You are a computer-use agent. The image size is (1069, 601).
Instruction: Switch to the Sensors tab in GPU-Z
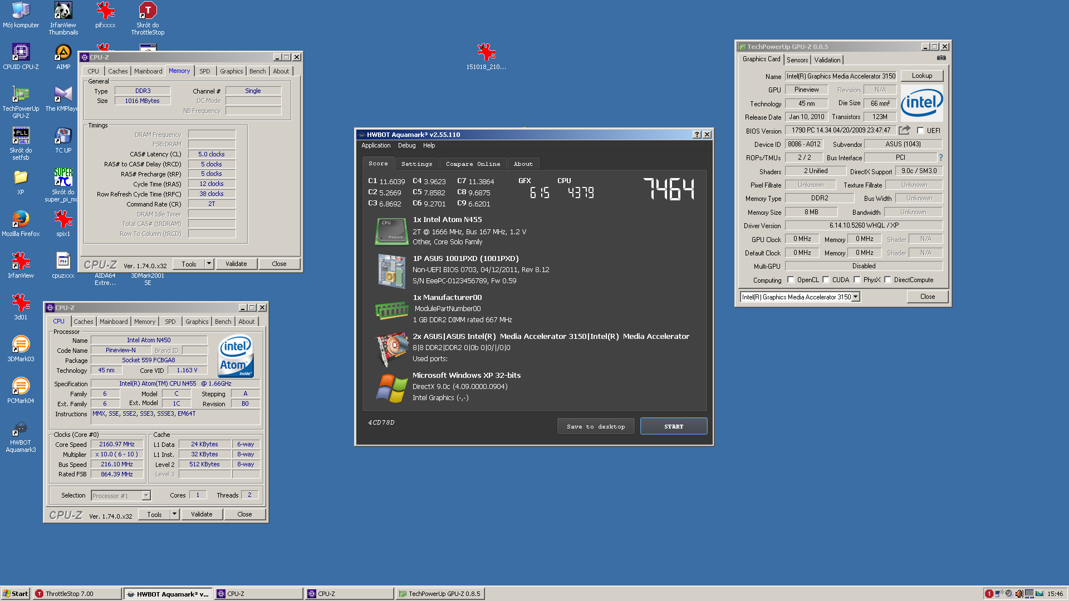tap(797, 60)
